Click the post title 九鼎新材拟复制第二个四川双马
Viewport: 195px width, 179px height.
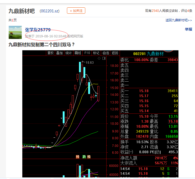41,45
